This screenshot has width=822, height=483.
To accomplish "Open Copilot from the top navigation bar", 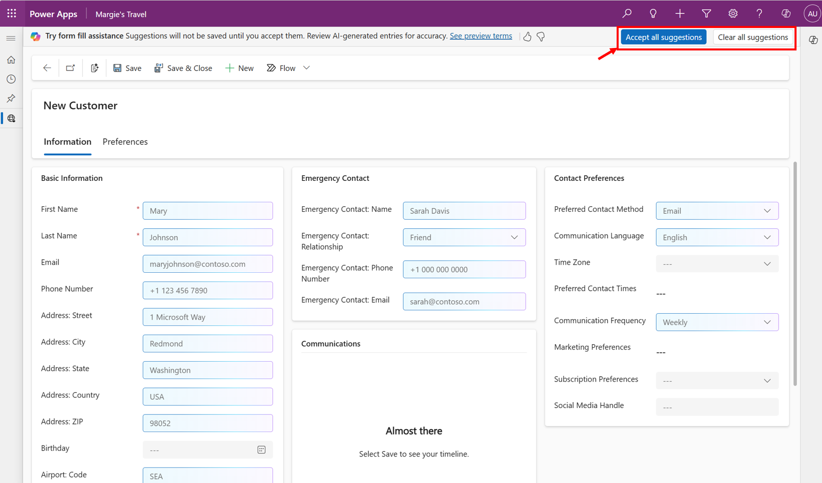I will click(786, 13).
